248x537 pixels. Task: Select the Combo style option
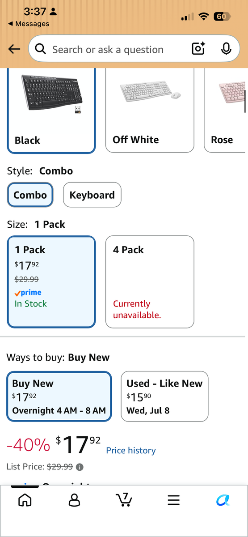[x=30, y=195]
